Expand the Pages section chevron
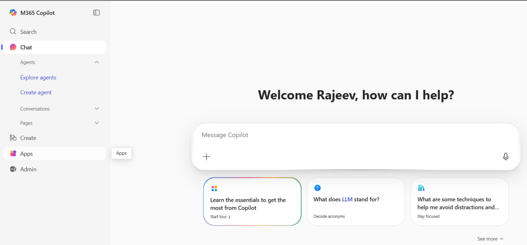 [97, 124]
